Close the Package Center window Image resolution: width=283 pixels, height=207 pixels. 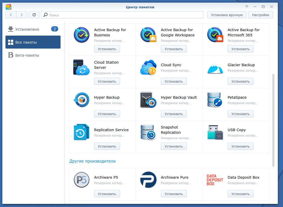pos(272,7)
